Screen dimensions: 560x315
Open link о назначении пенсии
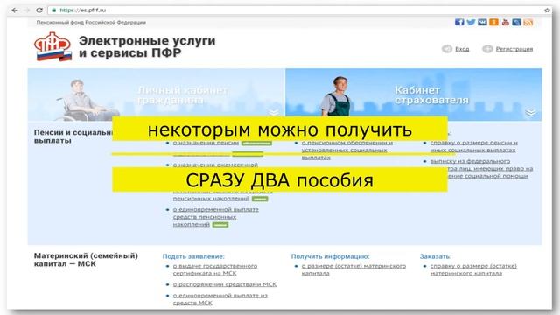coord(206,143)
